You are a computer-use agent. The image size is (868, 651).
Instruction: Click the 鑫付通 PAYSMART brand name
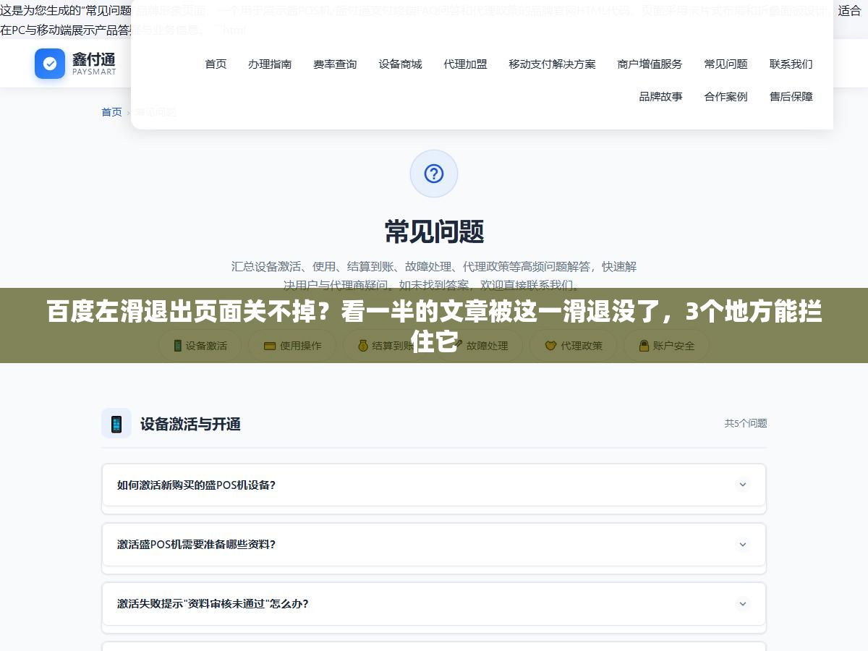tap(94, 64)
